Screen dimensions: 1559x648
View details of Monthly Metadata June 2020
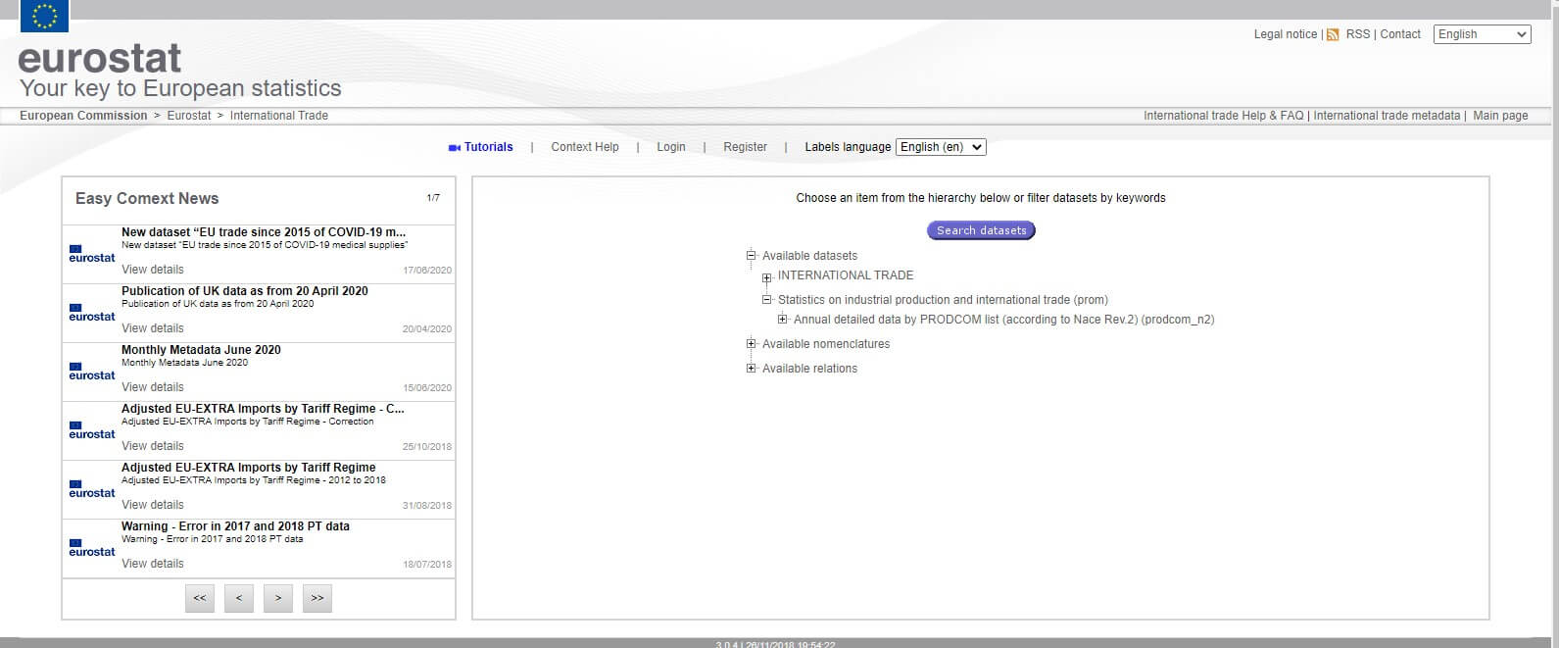click(x=153, y=387)
